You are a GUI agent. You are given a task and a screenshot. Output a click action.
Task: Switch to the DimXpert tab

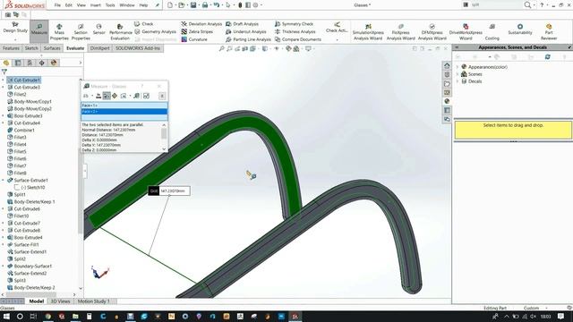[99, 48]
